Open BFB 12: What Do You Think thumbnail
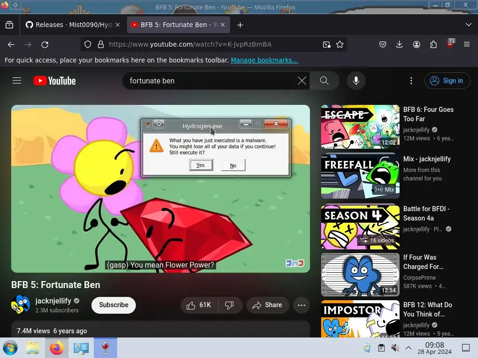 click(x=360, y=319)
